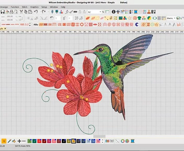Click the width field showing 100.00

[x=10, y=16]
